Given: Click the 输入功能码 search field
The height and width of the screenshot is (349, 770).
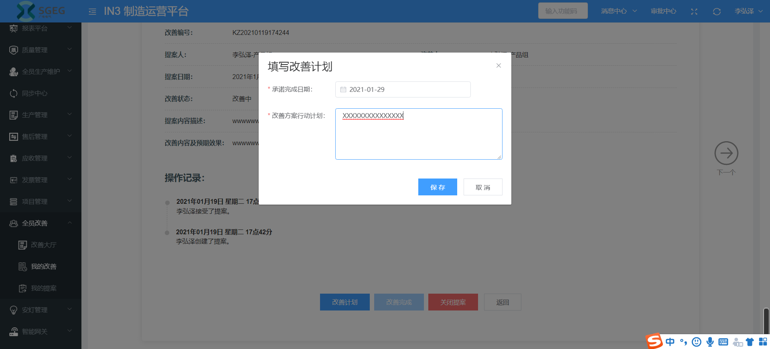Looking at the screenshot, I should 563,11.
